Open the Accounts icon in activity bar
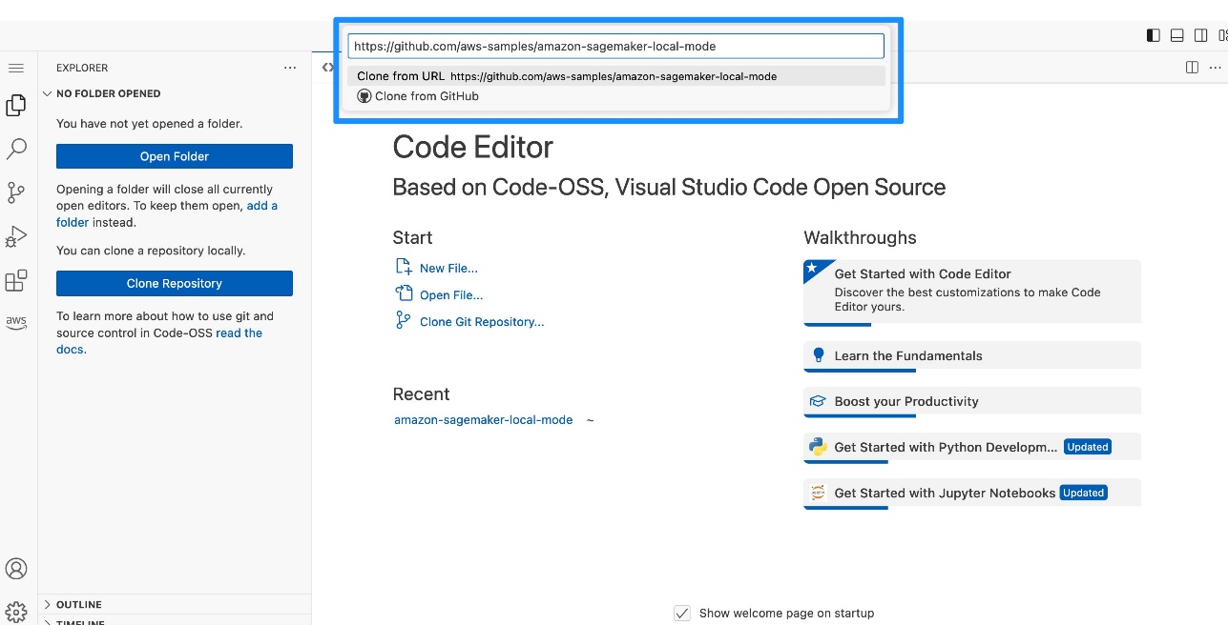This screenshot has width=1228, height=625. (x=16, y=569)
